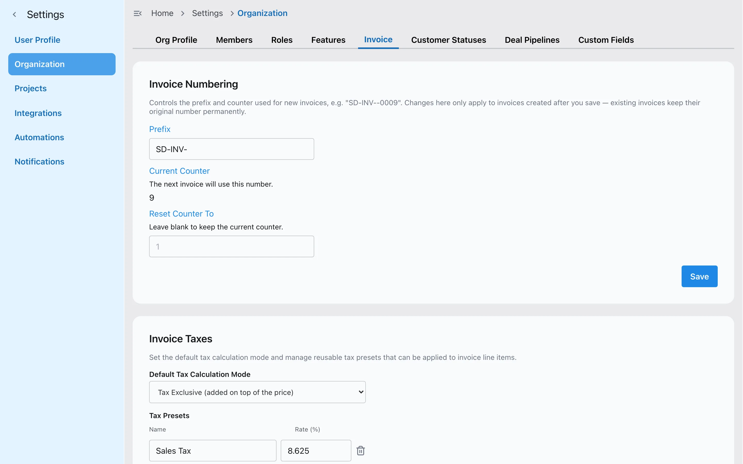Click the Prefix input field
The width and height of the screenshot is (743, 464).
231,149
